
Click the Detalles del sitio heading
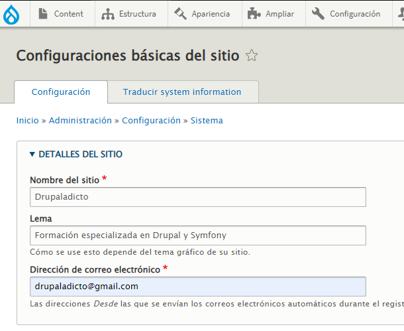coord(80,155)
